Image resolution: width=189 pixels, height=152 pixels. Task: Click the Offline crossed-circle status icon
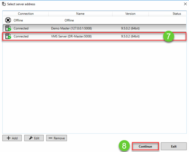8,20
